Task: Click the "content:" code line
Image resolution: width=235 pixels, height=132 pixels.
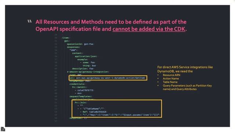Action: point(77,53)
